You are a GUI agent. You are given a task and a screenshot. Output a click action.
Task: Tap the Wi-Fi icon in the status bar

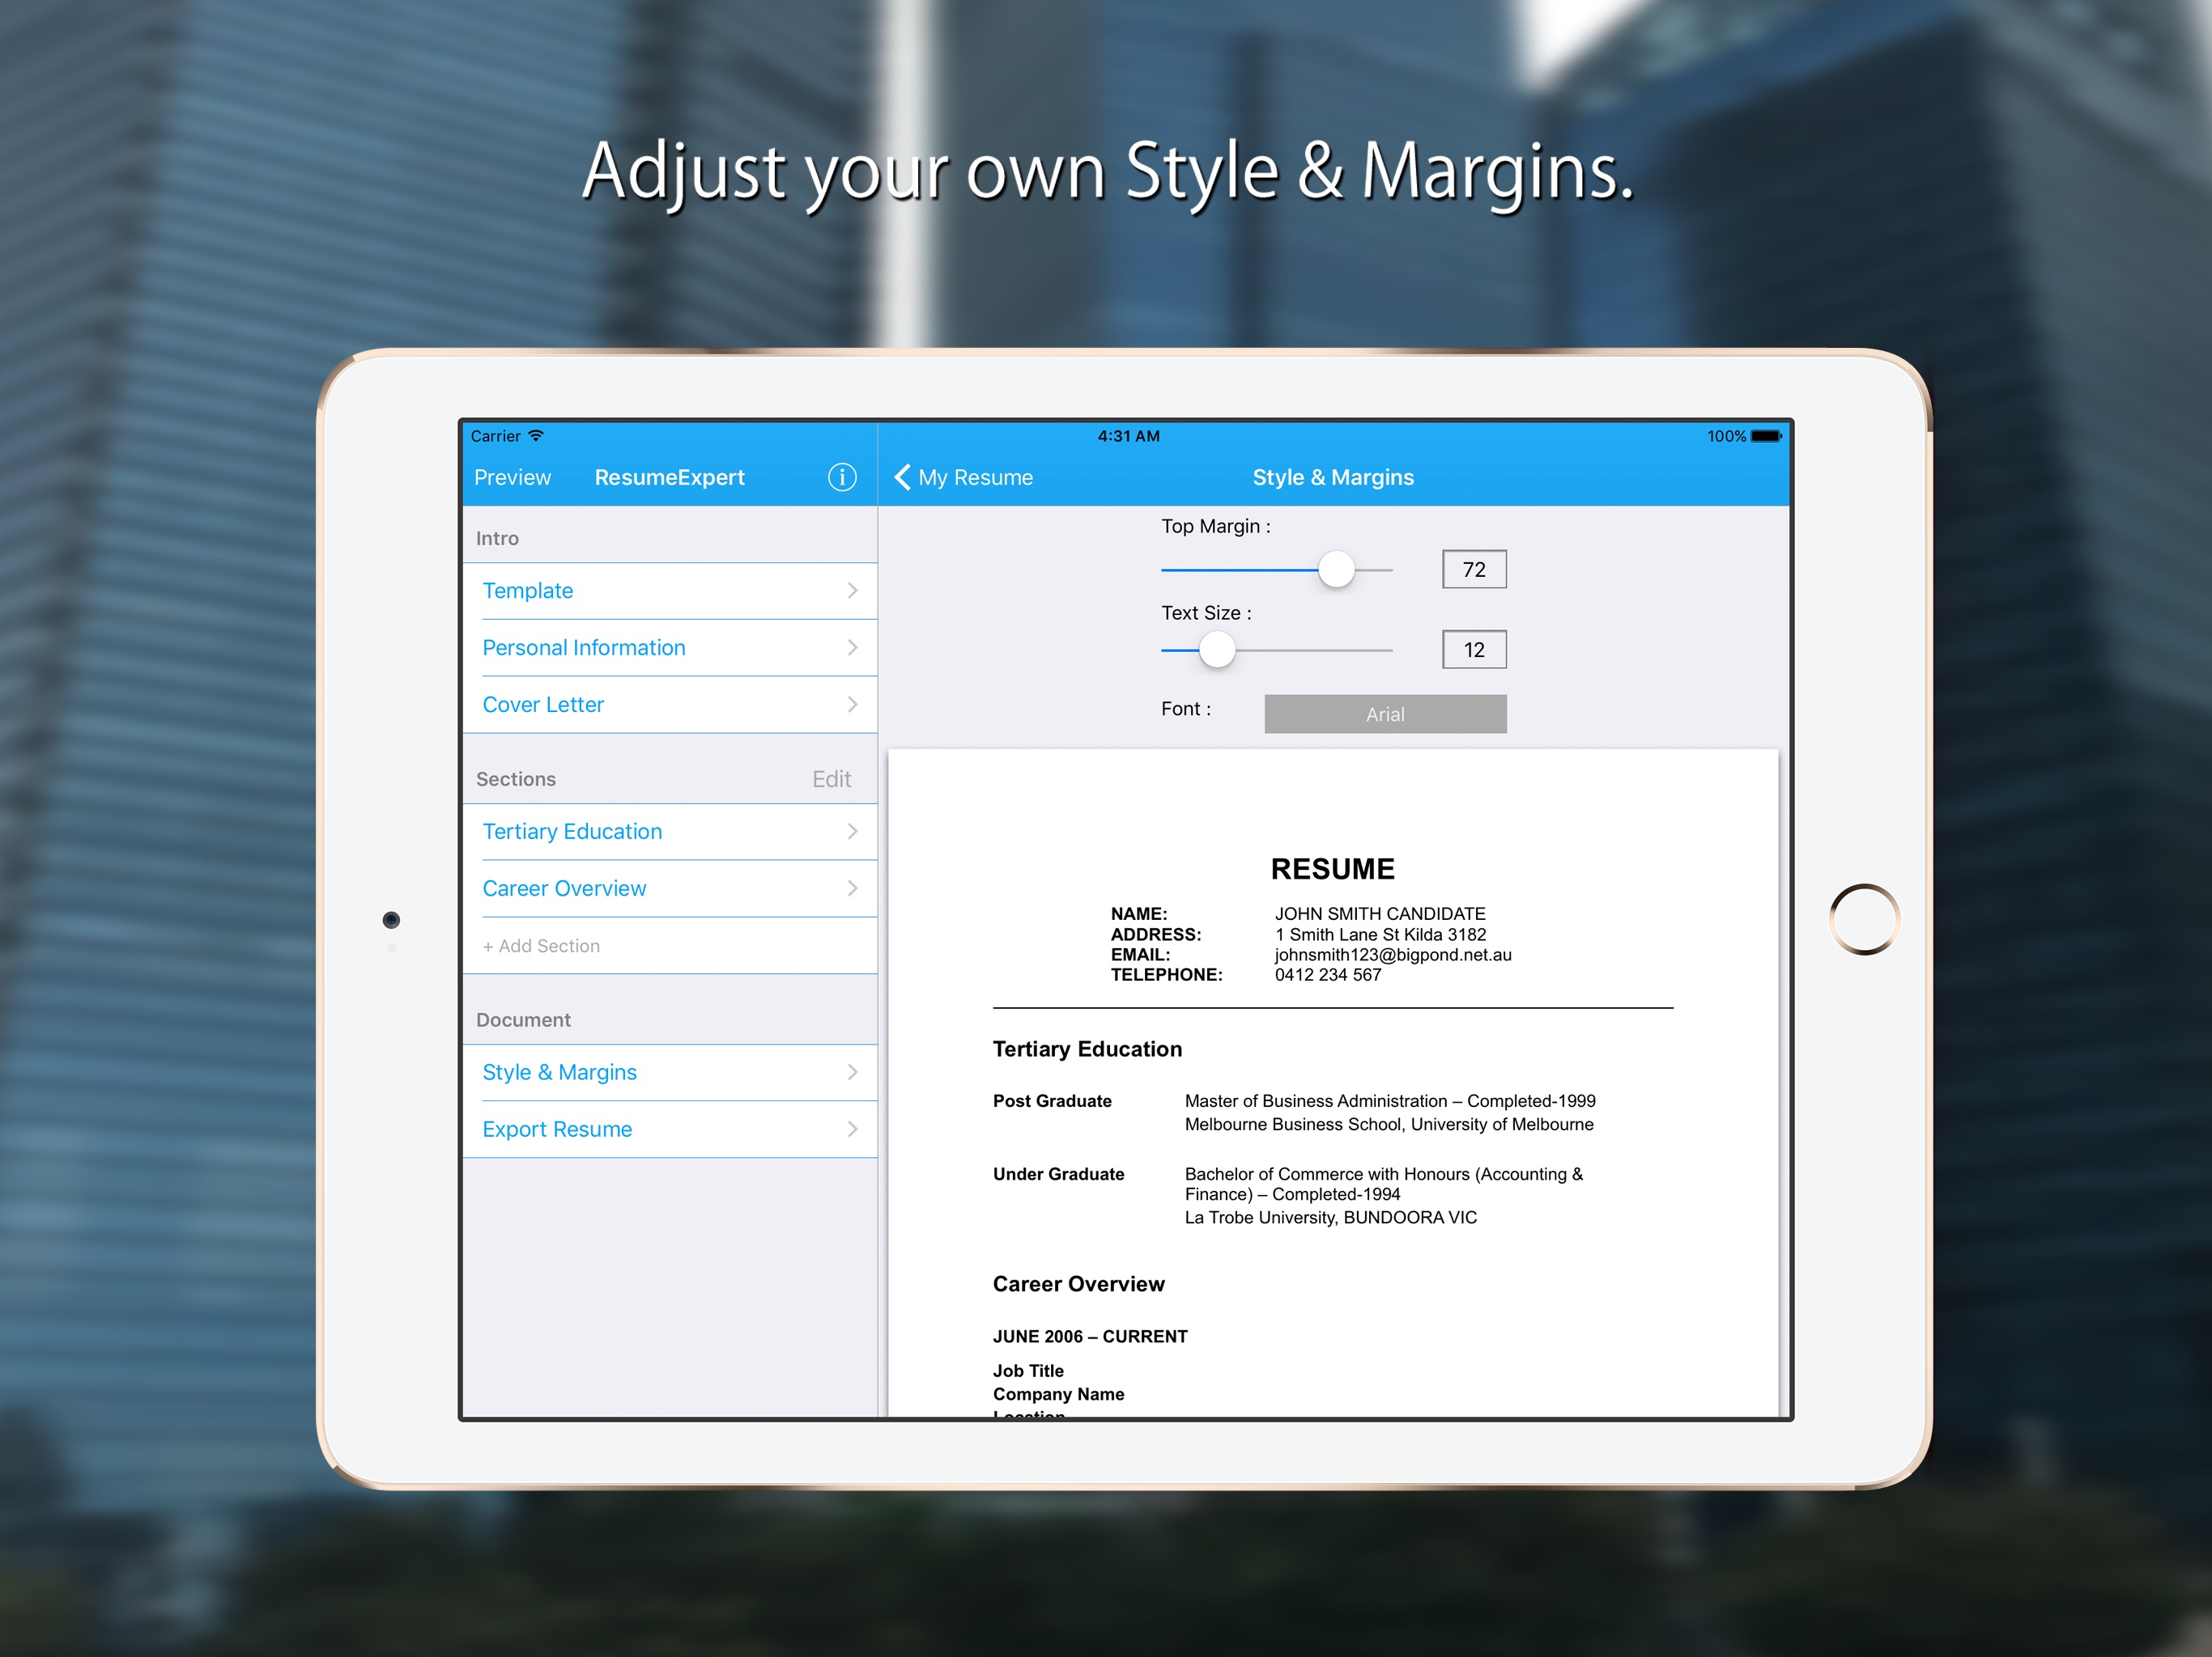536,436
